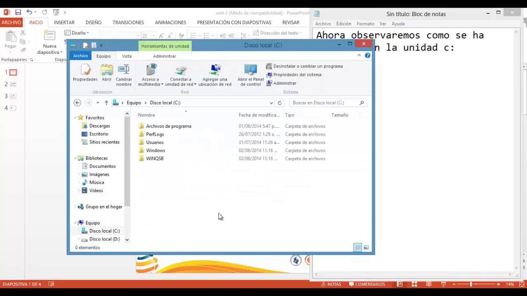The height and width of the screenshot is (296, 527).
Task: Click Agregar una ubicación de red icon
Action: click(215, 70)
